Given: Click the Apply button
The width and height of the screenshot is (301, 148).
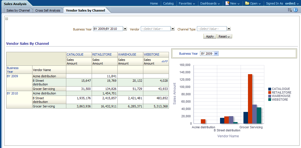Looking at the screenshot, I should [x=210, y=36].
